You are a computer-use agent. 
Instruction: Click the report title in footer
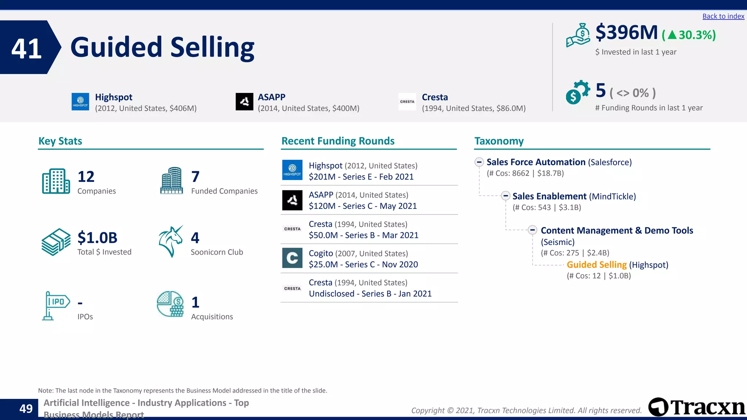pyautogui.click(x=146, y=409)
